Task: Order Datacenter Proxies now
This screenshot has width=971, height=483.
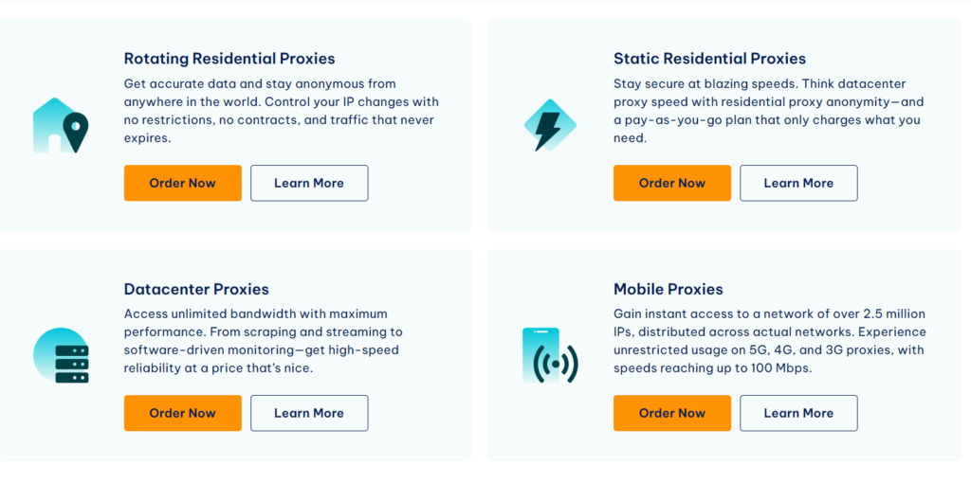Action: tap(183, 413)
